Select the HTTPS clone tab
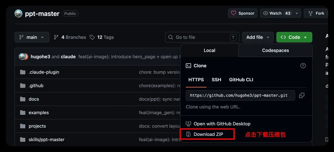The image size is (334, 152). click(x=196, y=80)
